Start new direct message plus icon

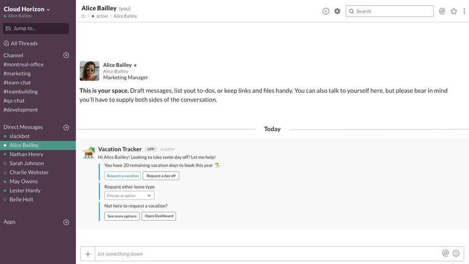(66, 127)
